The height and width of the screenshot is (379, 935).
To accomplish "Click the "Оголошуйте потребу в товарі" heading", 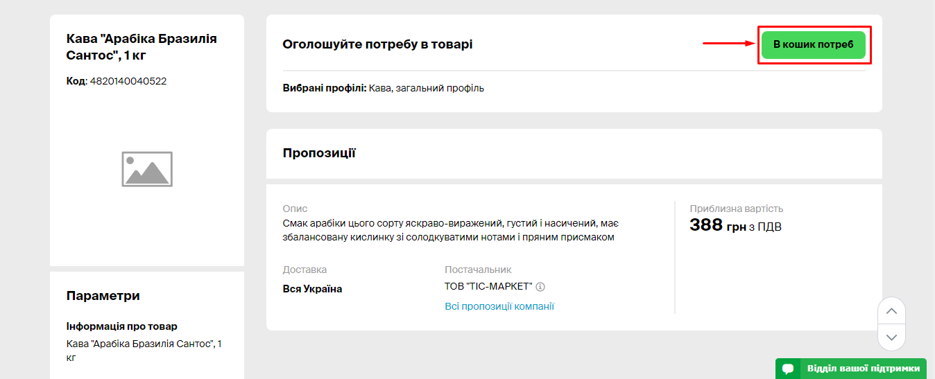I will click(377, 44).
